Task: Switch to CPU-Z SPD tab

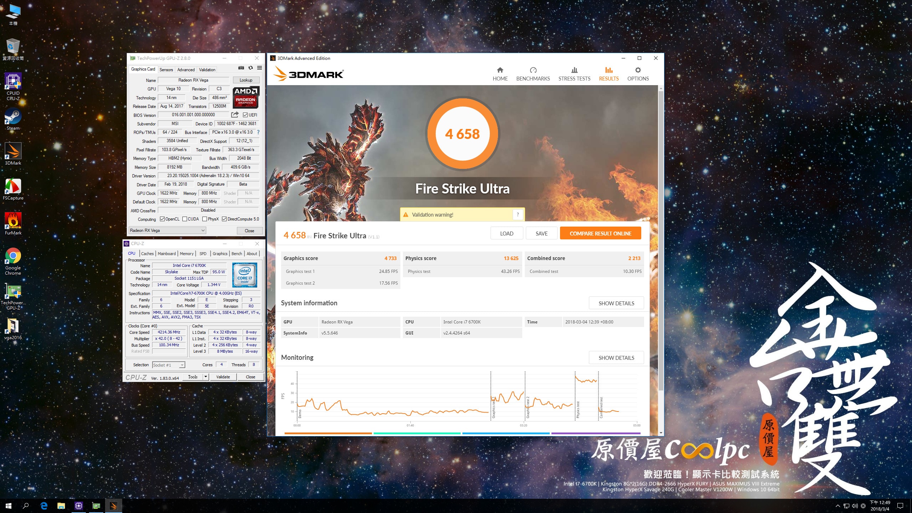Action: tap(203, 254)
